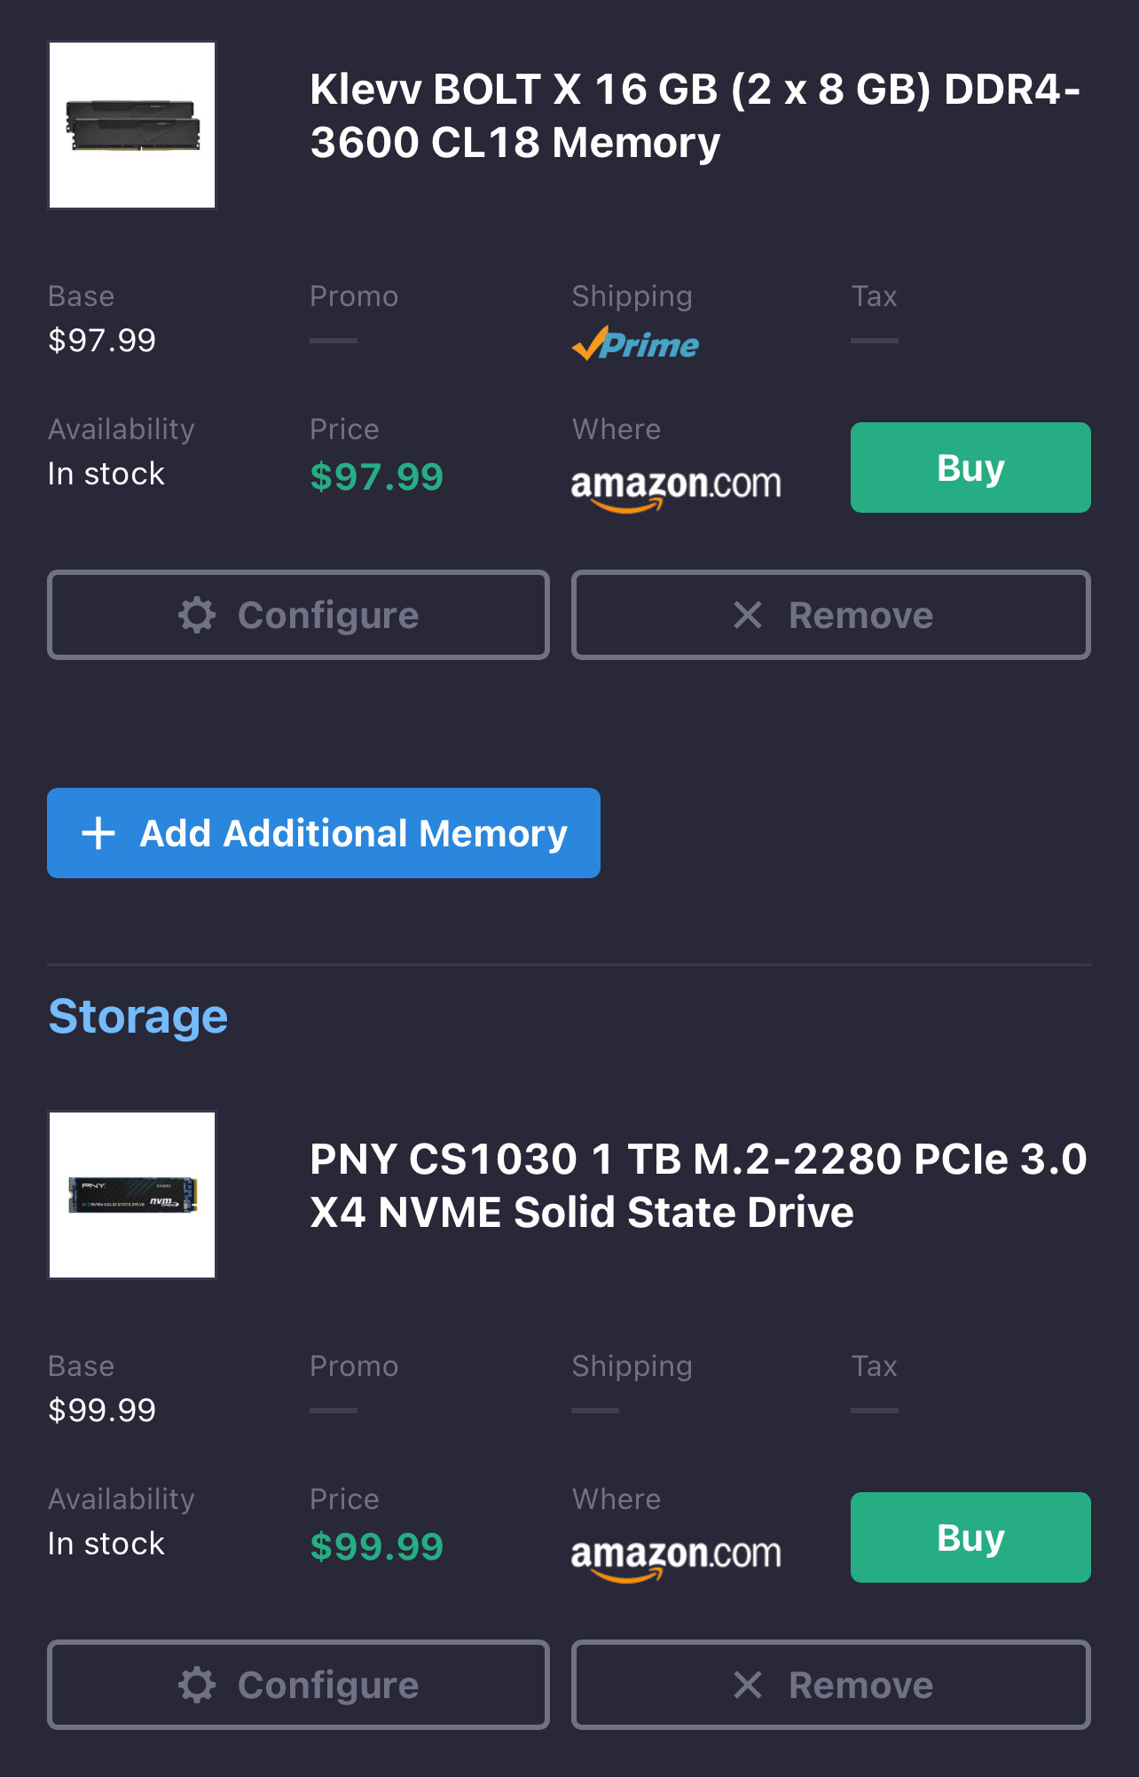The width and height of the screenshot is (1139, 1777).
Task: Open the PNY CS1030 SSD product image
Action: coord(132,1195)
